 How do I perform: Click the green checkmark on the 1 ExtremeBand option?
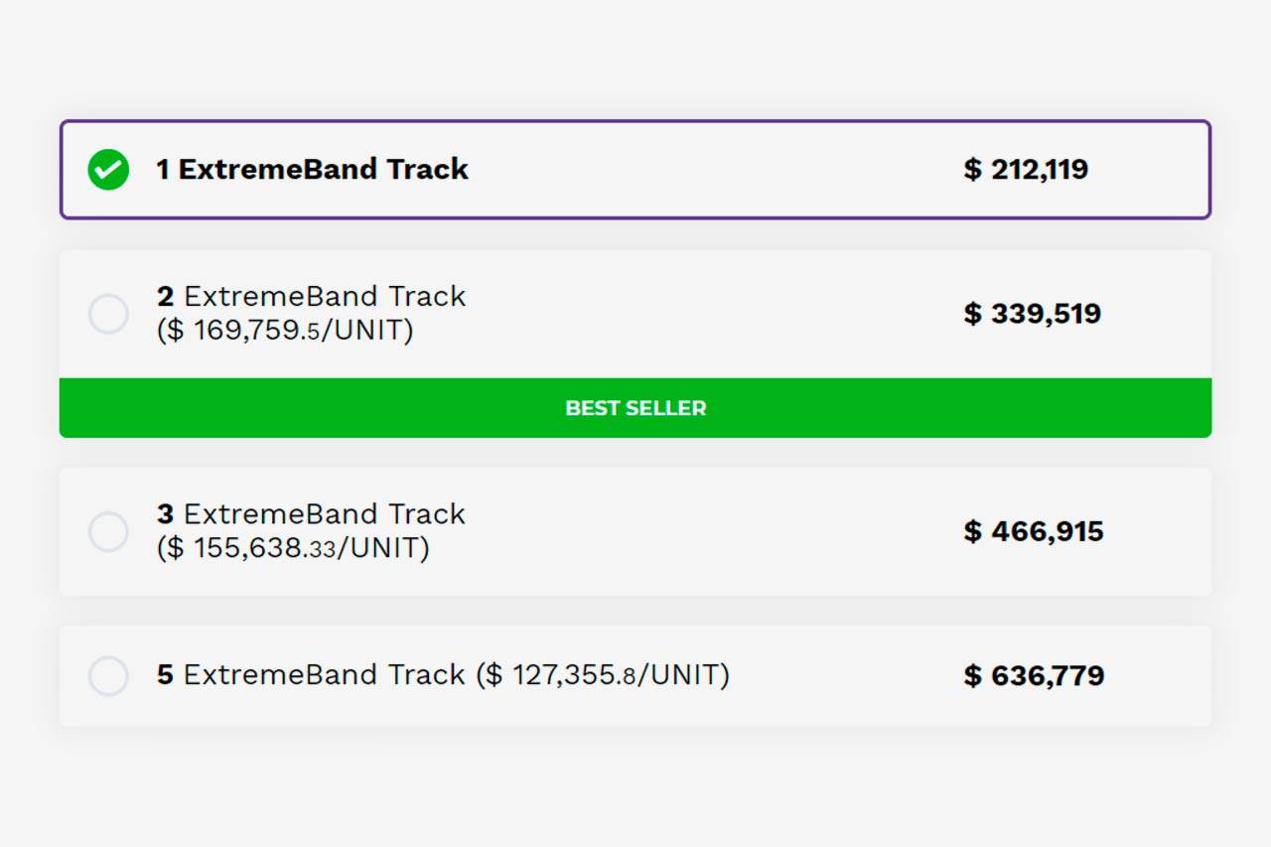[x=108, y=170]
